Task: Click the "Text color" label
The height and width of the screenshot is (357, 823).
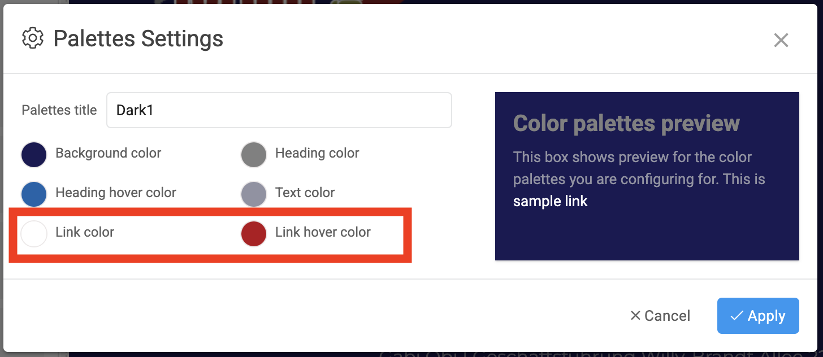Action: [305, 193]
